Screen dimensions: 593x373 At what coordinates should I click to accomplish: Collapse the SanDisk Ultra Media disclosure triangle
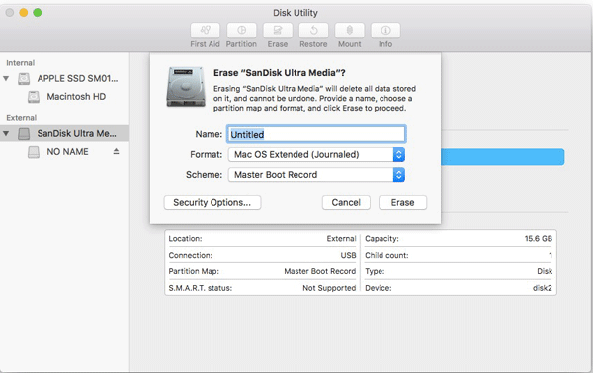tap(6, 133)
